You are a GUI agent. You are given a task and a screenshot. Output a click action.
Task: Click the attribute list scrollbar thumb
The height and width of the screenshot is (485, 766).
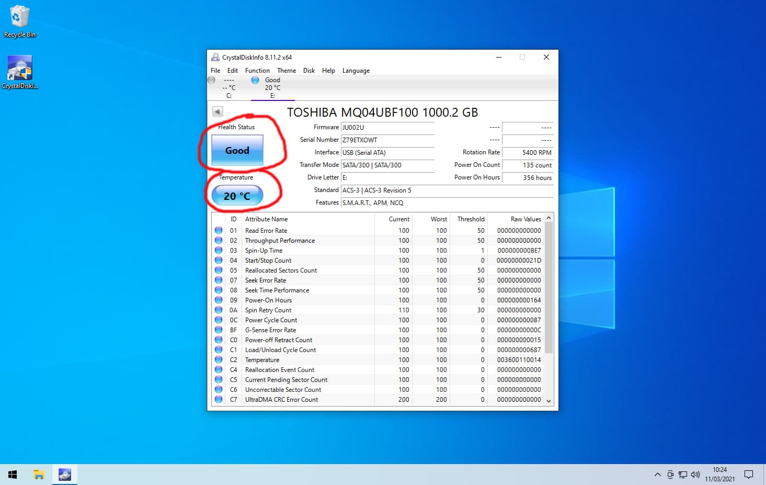point(548,287)
